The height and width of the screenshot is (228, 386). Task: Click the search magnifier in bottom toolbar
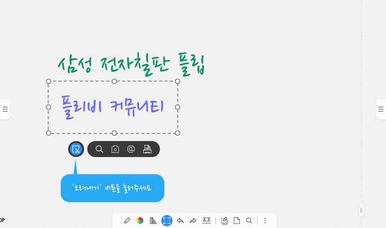(x=249, y=221)
